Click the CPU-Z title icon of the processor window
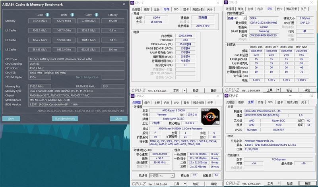This screenshot has height=187, width=318. coord(132,96)
